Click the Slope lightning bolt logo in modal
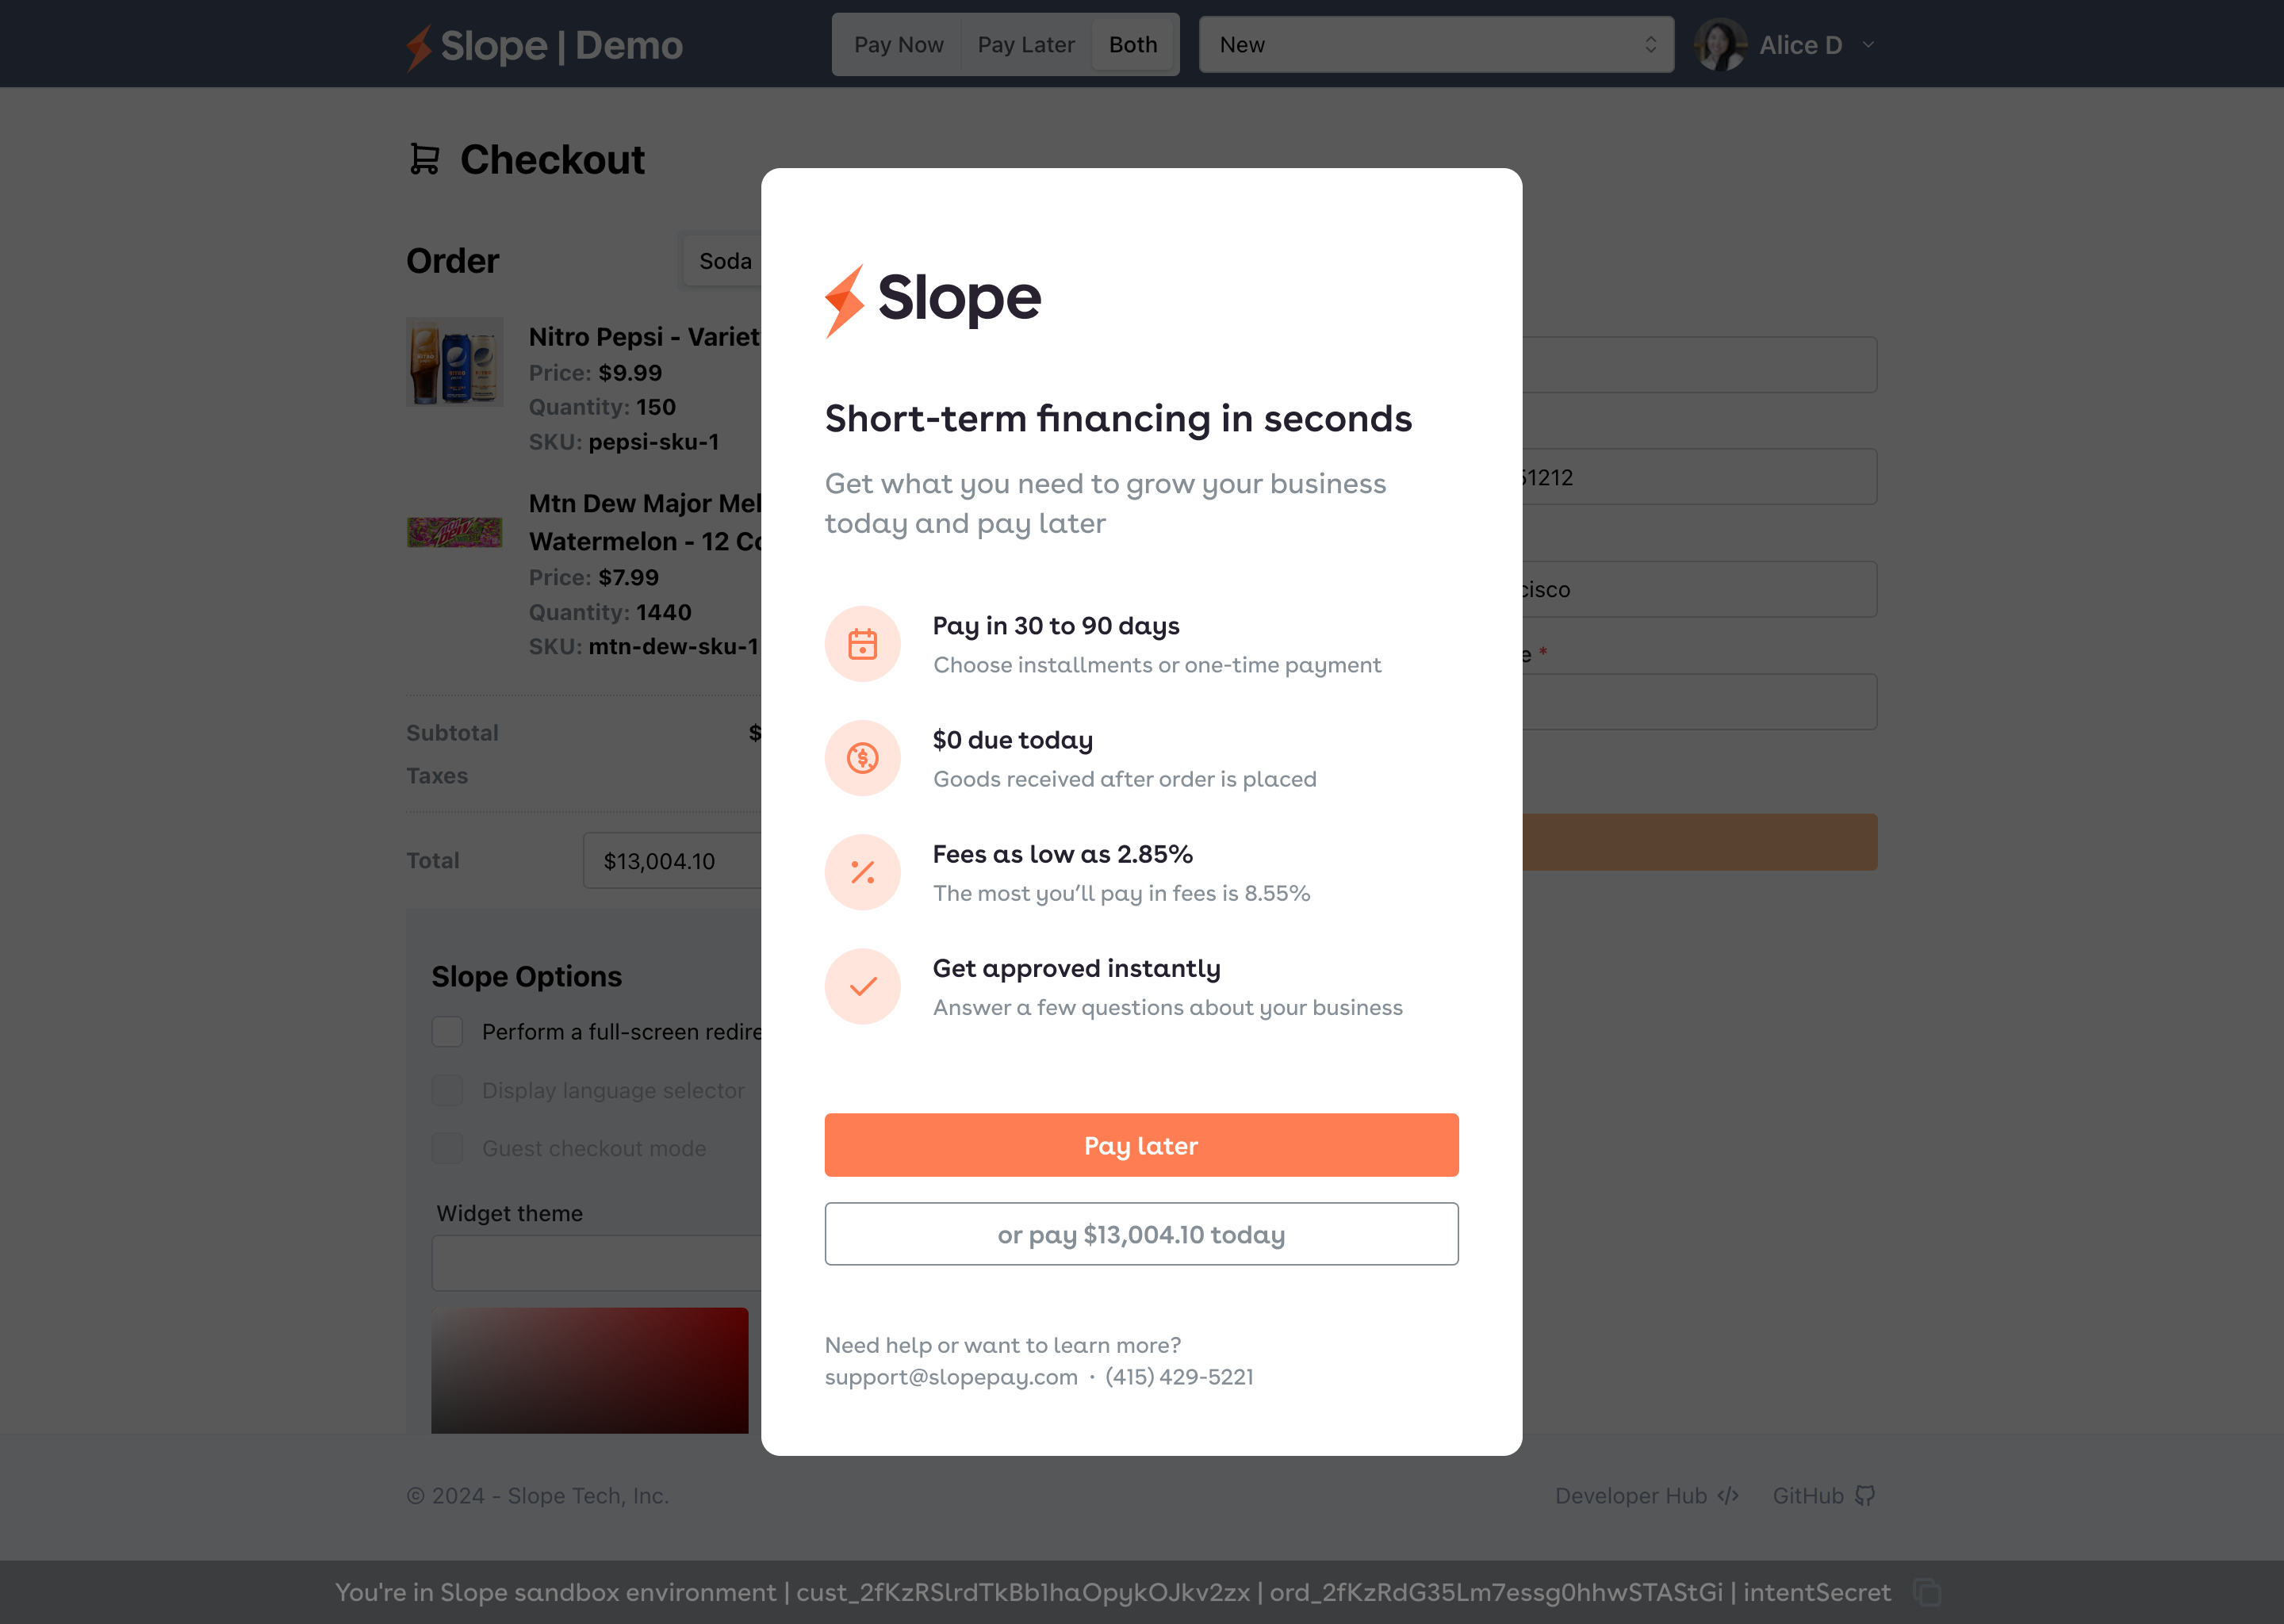The height and width of the screenshot is (1624, 2284). pyautogui.click(x=844, y=300)
